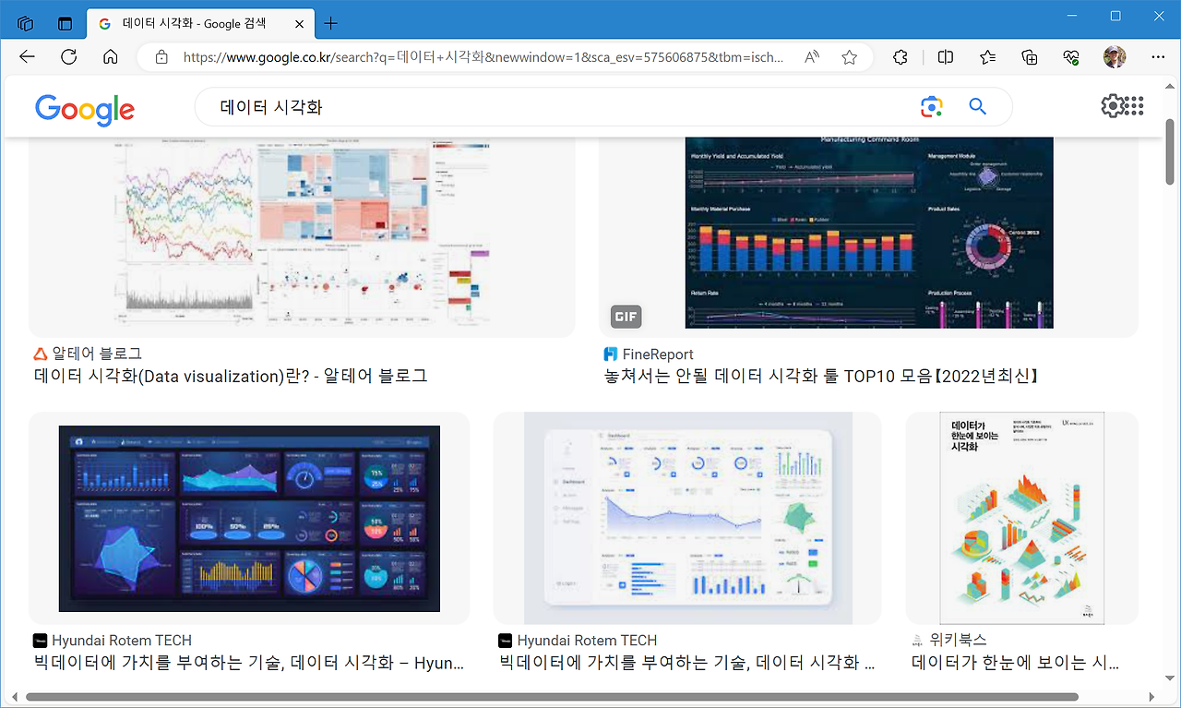The image size is (1181, 708).
Task: Open the dark blue Hyundai Rotem dashboard thumbnail
Action: pyautogui.click(x=249, y=518)
